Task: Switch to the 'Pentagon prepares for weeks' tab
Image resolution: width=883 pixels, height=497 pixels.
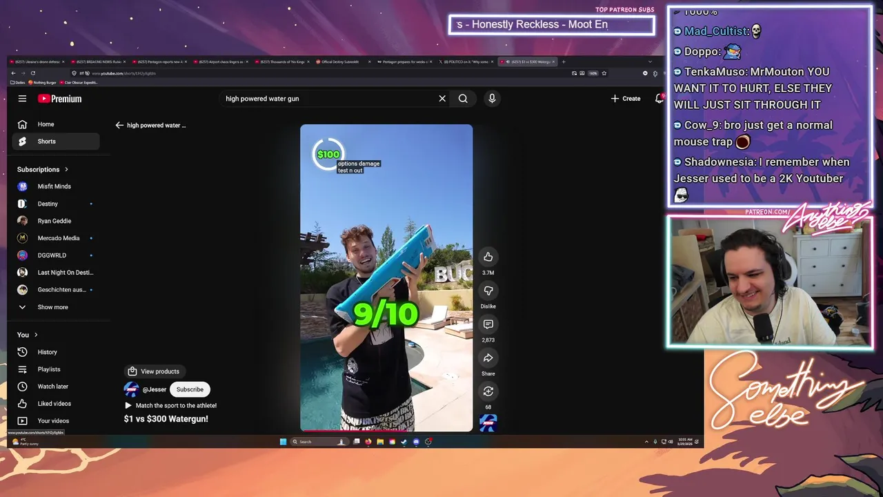Action: [406, 61]
